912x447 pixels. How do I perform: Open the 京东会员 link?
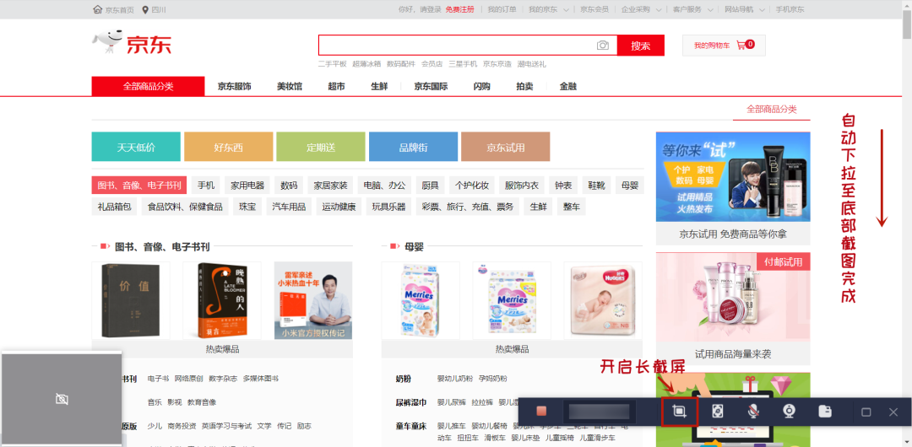[594, 9]
